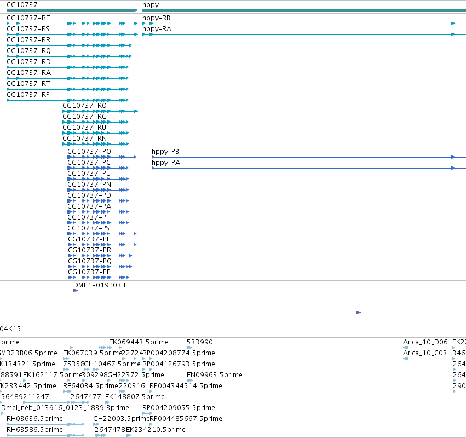Screen dimensions: 466x438
Task: Click the RP004209055.5prime label
Action: click(179, 408)
